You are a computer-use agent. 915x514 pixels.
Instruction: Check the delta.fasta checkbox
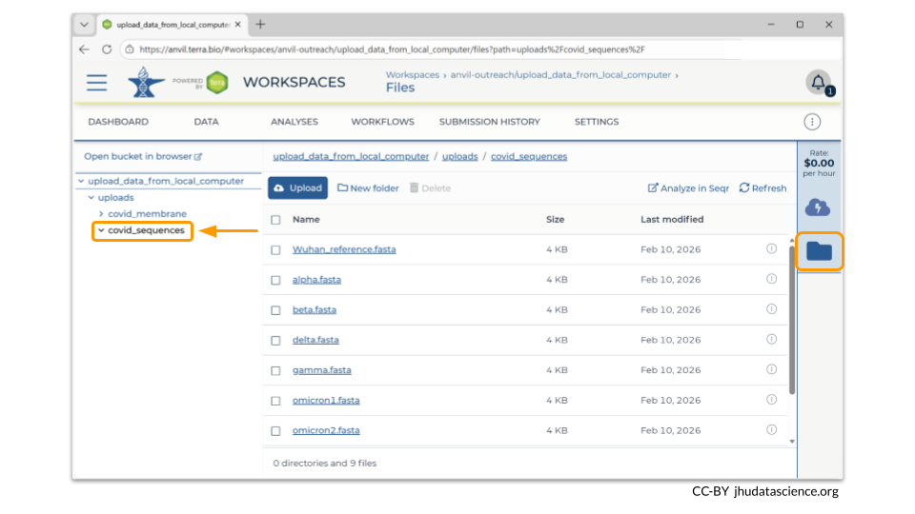[275, 341]
